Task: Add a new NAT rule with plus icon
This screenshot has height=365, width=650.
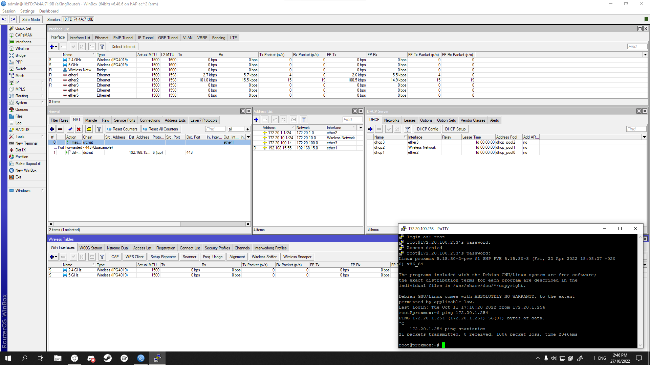Action: click(x=51, y=129)
